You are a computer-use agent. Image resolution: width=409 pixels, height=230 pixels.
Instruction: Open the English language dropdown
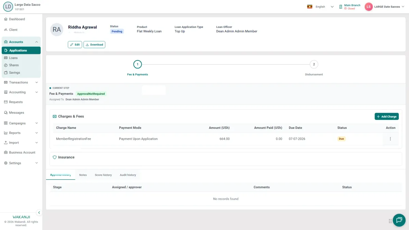pyautogui.click(x=325, y=6)
